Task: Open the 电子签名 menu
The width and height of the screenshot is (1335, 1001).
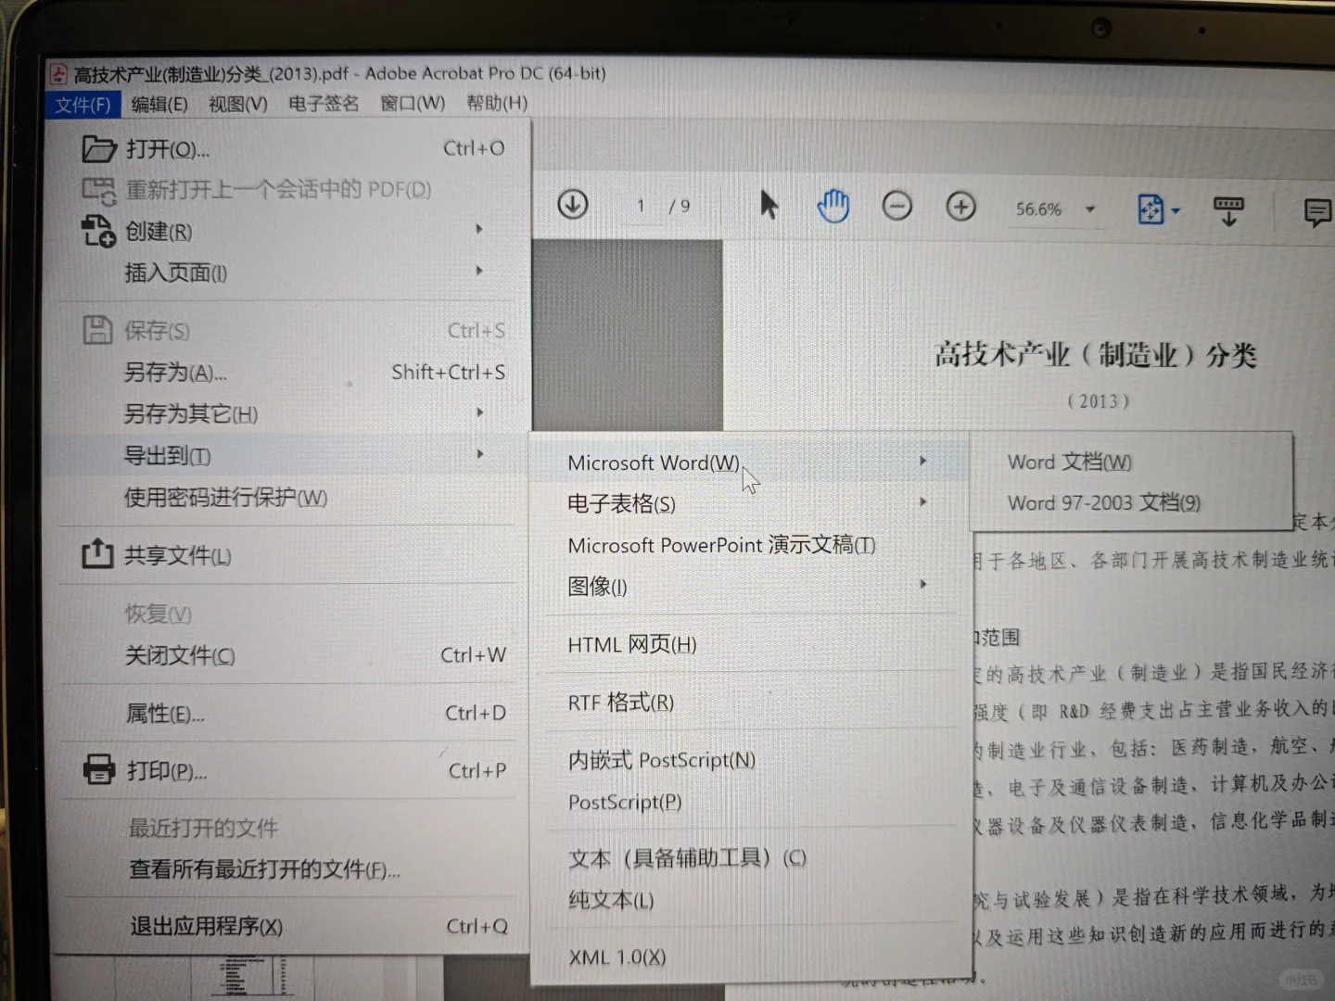Action: [324, 103]
